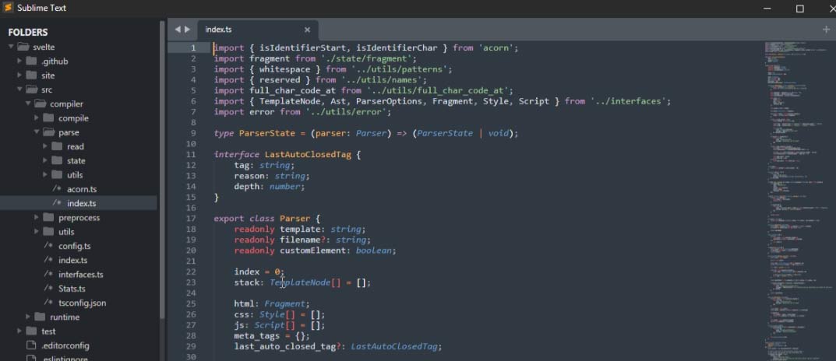Expand the state folder
This screenshot has height=361, width=836.
click(45, 160)
